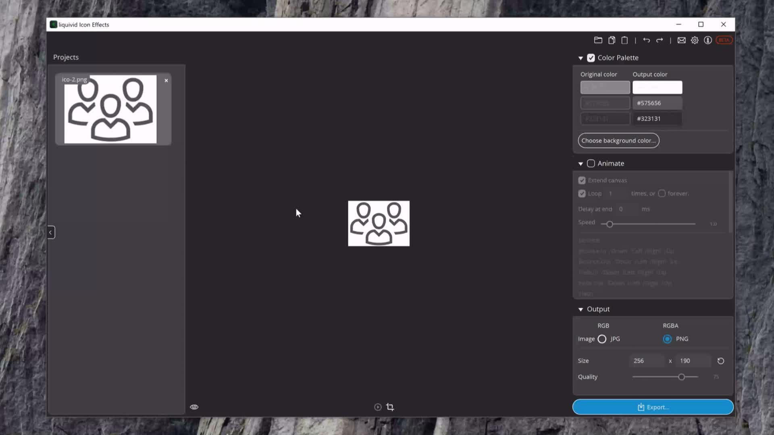Enable the Animate checkbox
Viewport: 774px width, 435px height.
[591, 164]
